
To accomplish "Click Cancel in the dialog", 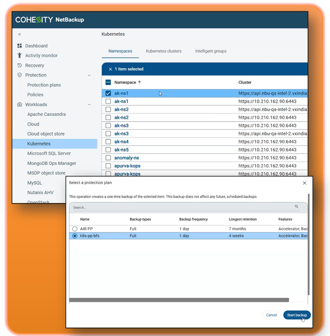I will [x=271, y=315].
